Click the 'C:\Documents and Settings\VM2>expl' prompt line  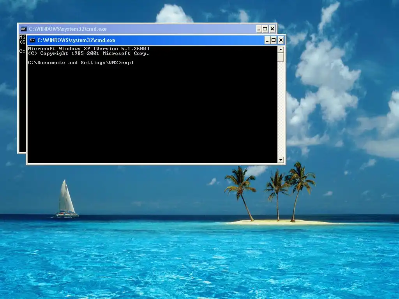click(x=81, y=63)
